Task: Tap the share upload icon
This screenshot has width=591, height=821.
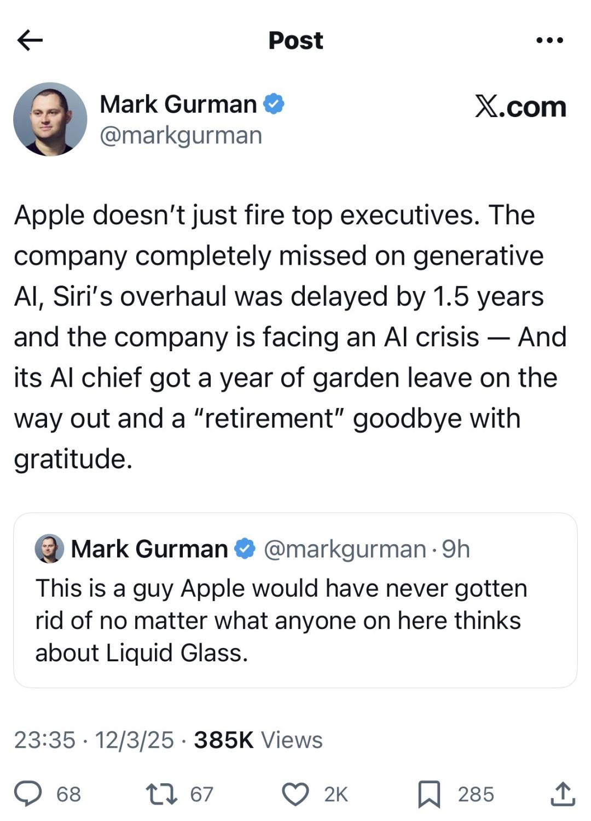Action: (562, 794)
